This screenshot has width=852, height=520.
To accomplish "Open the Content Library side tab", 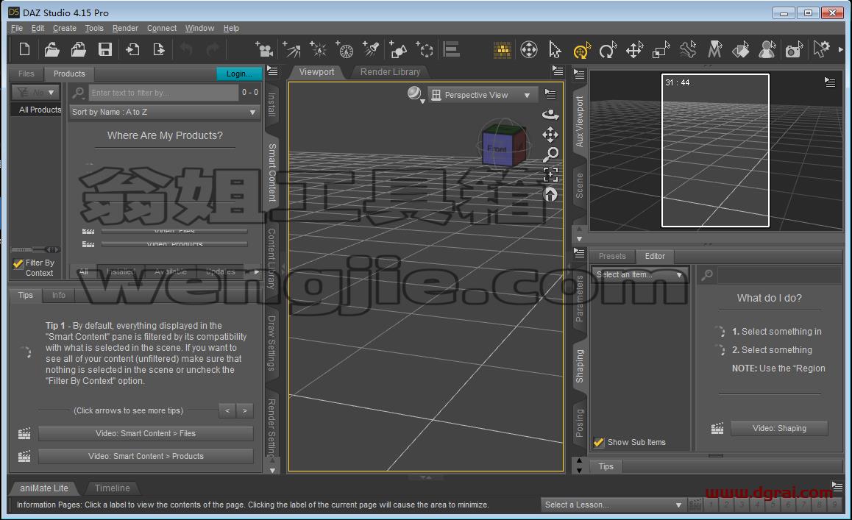I will coord(271,259).
